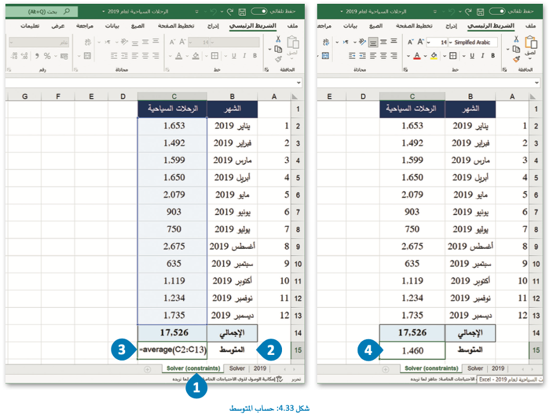This screenshot has width=550, height=419.
Task: Switch to Solver sheet tab in left window
Action: pos(237,368)
